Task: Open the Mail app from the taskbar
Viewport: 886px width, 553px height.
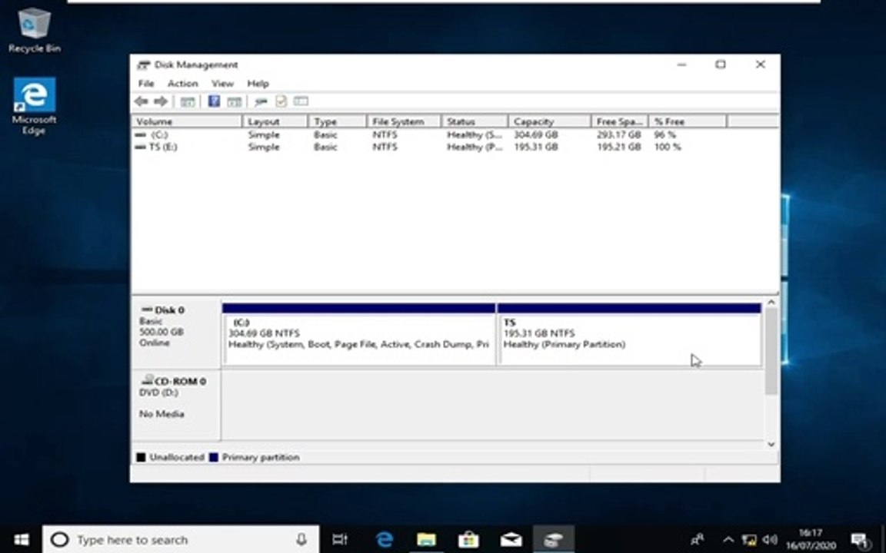Action: tap(511, 540)
